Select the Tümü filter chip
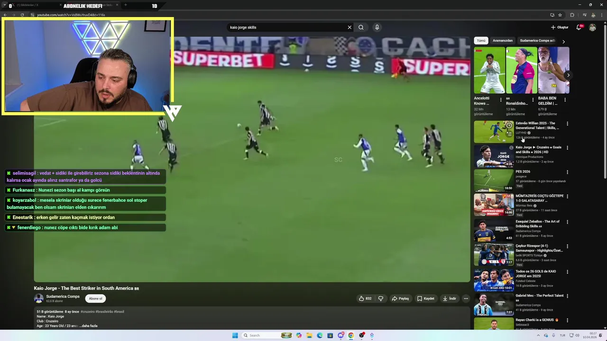The image size is (607, 341). click(481, 41)
